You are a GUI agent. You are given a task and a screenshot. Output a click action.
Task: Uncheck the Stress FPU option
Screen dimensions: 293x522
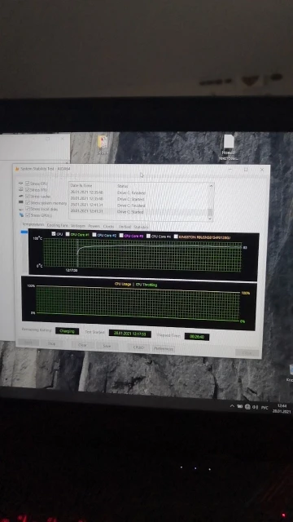(x=28, y=189)
